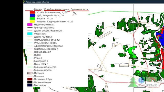This screenshot has height=92, width=164.
Task: Click the red Сосна, Можжевельник color swatch
Action: point(32,13)
